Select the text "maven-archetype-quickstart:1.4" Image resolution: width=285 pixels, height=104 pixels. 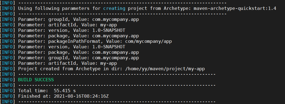point(235,8)
